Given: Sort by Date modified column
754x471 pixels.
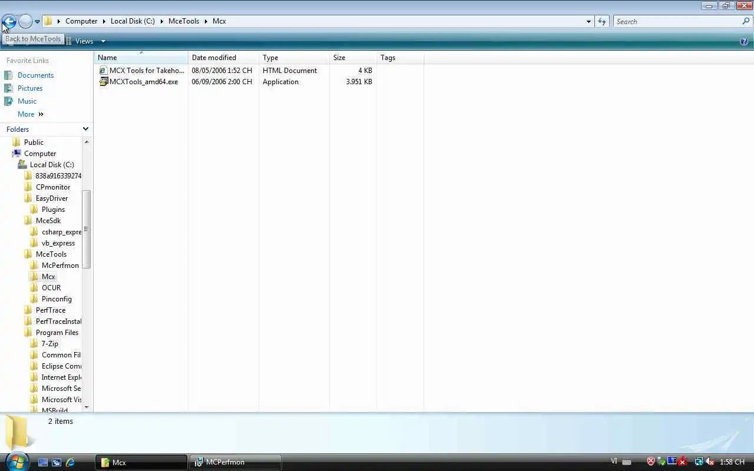Looking at the screenshot, I should (224, 58).
